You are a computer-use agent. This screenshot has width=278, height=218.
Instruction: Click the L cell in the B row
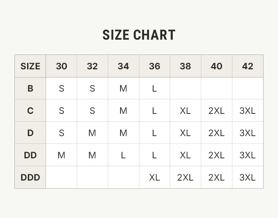click(x=155, y=88)
